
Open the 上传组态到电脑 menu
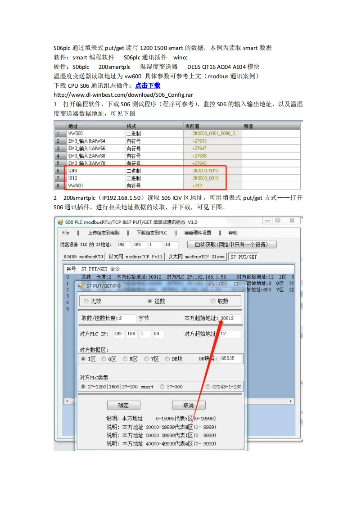(104, 233)
